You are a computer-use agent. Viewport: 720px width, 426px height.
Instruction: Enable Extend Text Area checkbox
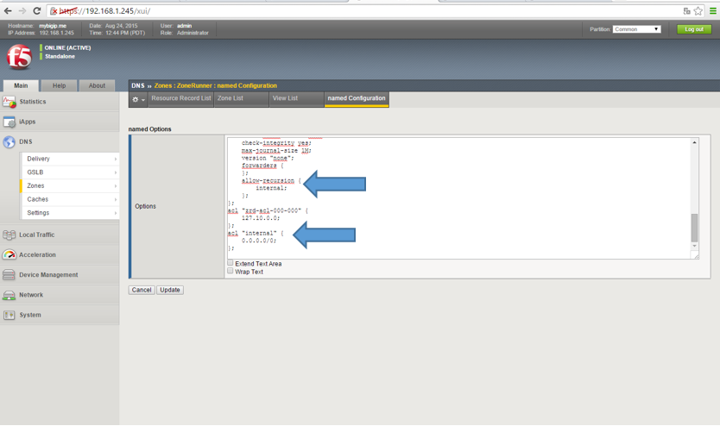point(231,263)
